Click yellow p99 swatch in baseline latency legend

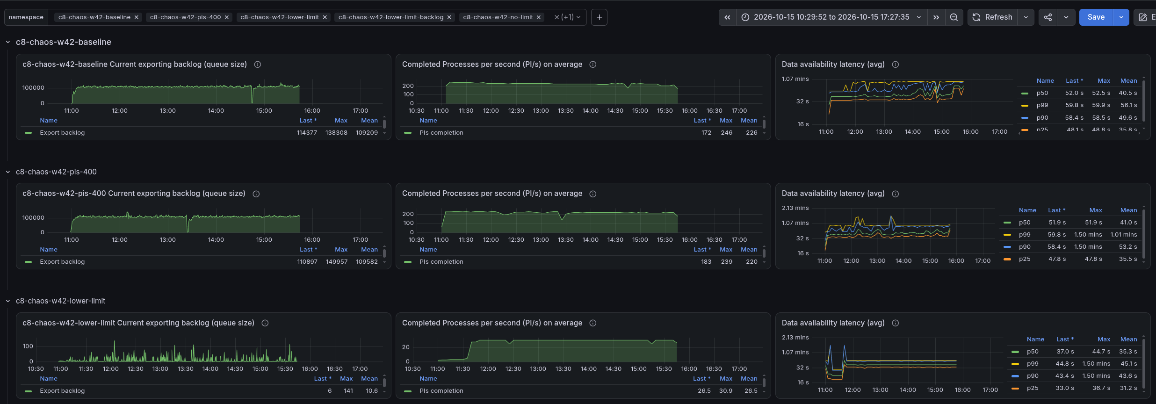tap(1025, 106)
